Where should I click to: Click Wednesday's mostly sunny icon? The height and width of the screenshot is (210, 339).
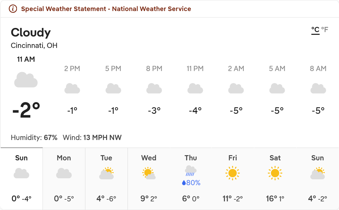[149, 173]
